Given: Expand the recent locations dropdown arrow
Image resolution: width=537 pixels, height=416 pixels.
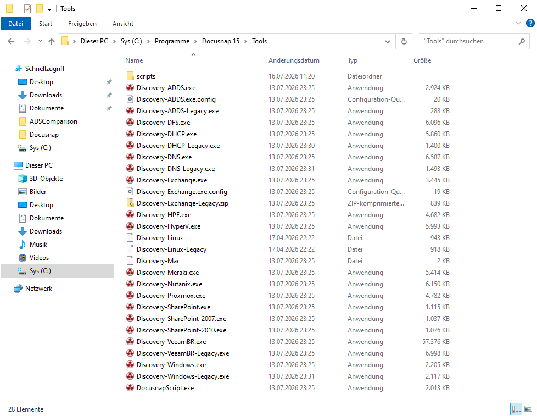Looking at the screenshot, I should click(40, 41).
